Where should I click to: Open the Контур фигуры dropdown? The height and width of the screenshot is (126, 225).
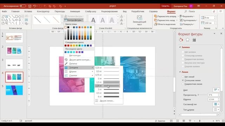[x=74, y=20]
